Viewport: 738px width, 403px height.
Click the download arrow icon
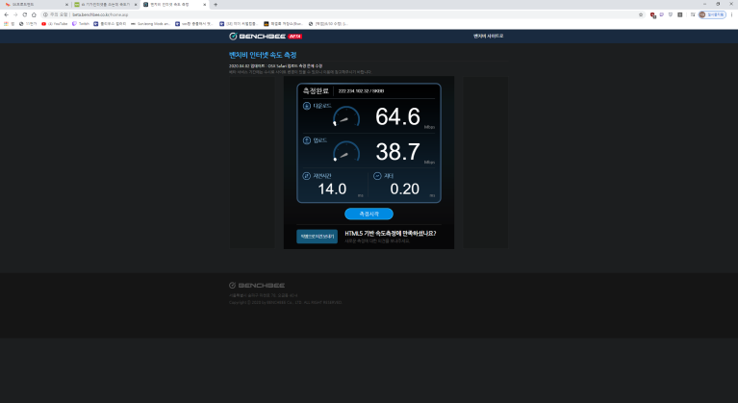307,105
